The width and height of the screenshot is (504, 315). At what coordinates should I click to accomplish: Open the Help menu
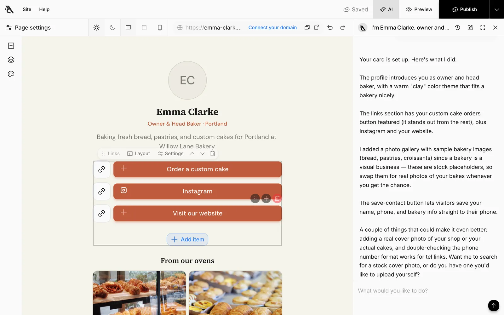click(44, 9)
